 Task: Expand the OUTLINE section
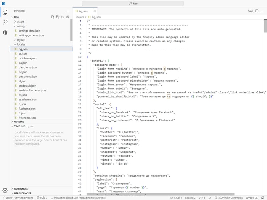19,122
